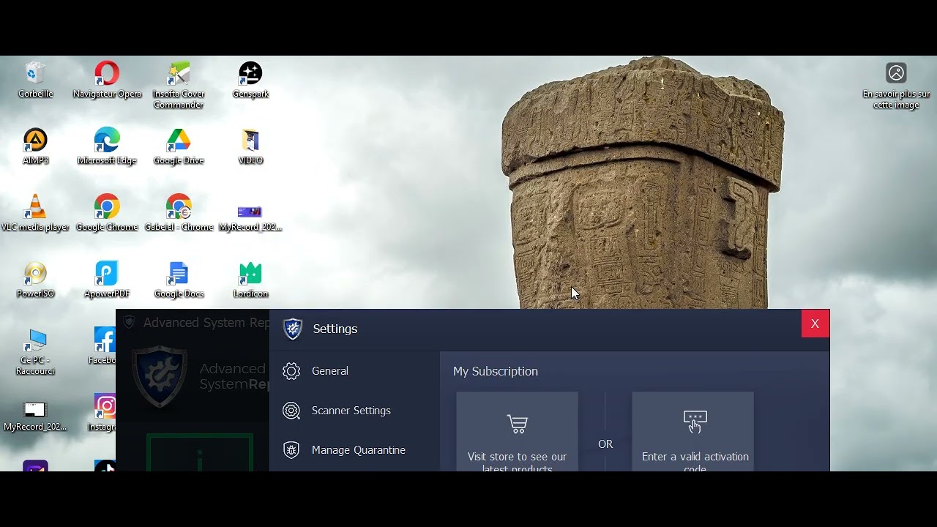Click the Settings title text
The width and height of the screenshot is (937, 527).
(335, 329)
